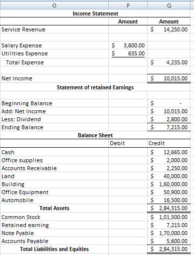Viewport: 194px width, 257px height.
Task: Click the Accounts Receivable label
Action: [29, 168]
